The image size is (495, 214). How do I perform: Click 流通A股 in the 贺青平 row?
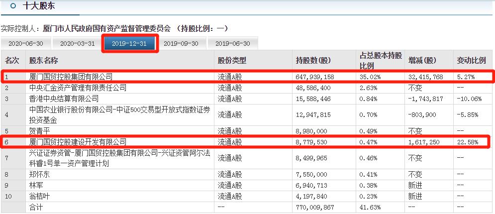click(x=230, y=131)
